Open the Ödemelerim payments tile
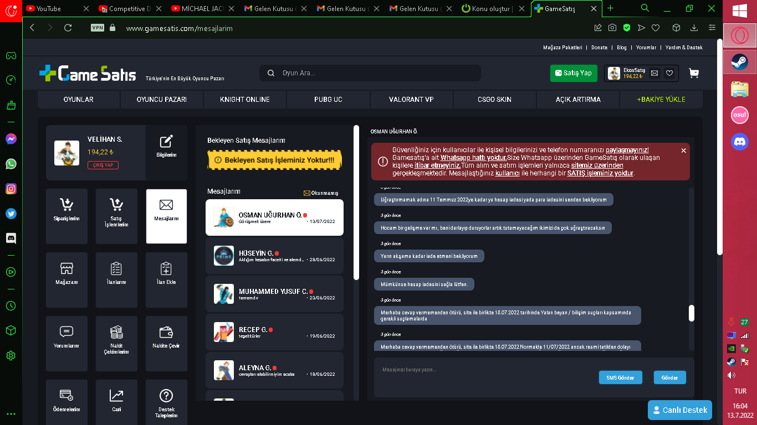This screenshot has height=425, width=757. 67,402
